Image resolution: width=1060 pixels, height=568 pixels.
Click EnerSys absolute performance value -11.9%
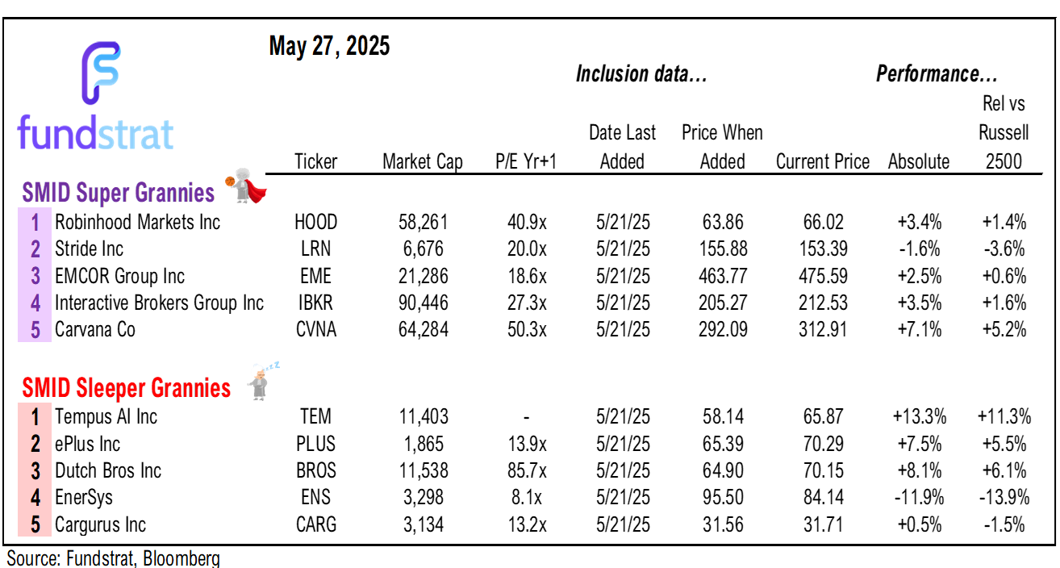click(918, 498)
